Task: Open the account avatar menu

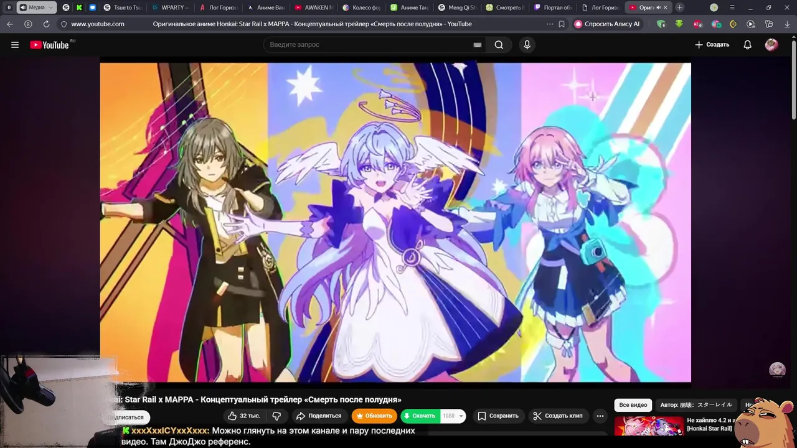Action: pos(771,45)
